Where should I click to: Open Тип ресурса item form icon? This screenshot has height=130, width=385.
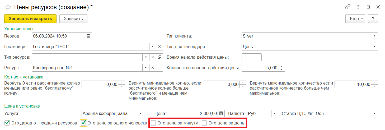(x=159, y=57)
